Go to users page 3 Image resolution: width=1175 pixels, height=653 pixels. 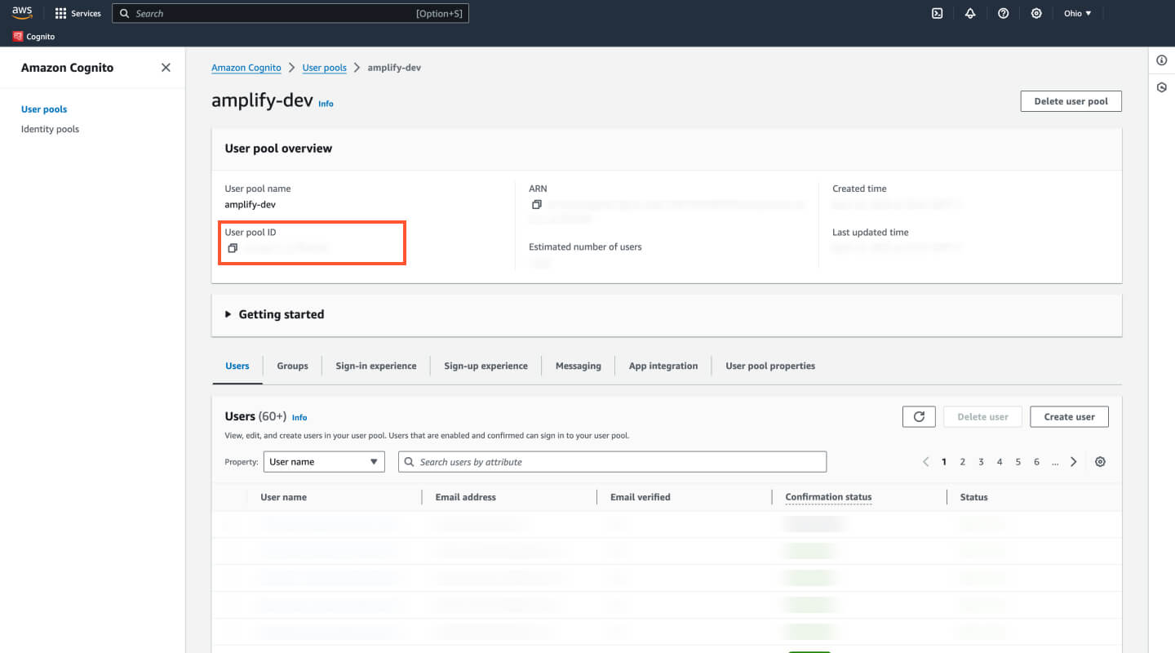(981, 462)
